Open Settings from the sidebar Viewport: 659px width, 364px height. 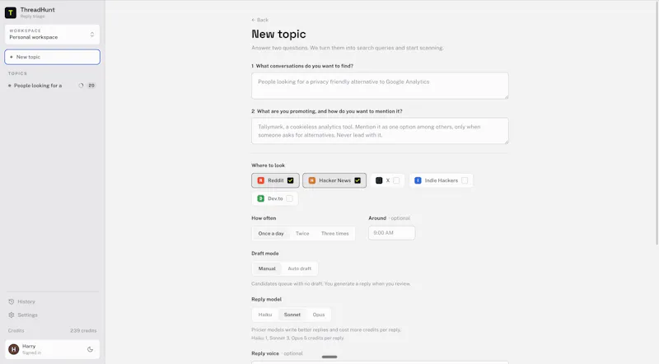[x=27, y=315]
